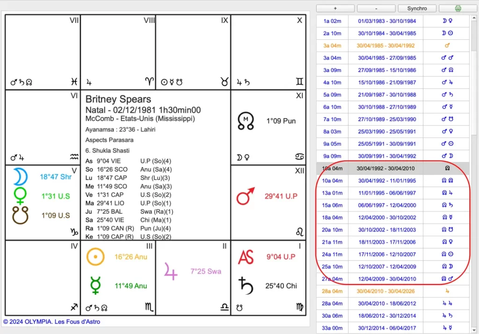479x334 pixels.
Task: Select the period 30/10/2002 - 18/11/2003
Action: point(393,230)
